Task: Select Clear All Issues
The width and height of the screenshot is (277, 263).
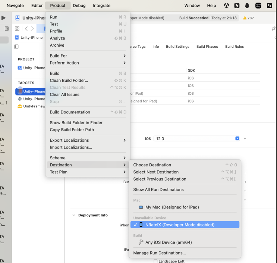Action: [88, 94]
